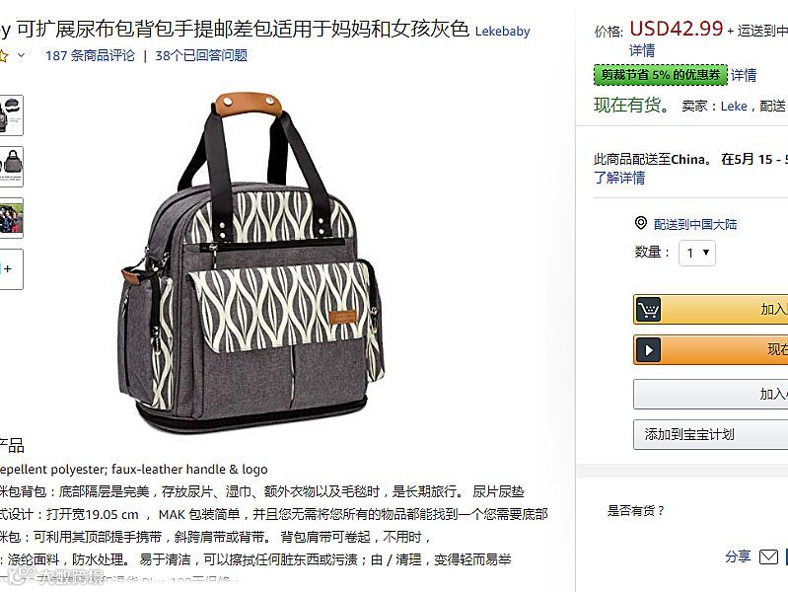Select the third lifestyle photo thumbnail
The height and width of the screenshot is (592, 788).
point(11,218)
